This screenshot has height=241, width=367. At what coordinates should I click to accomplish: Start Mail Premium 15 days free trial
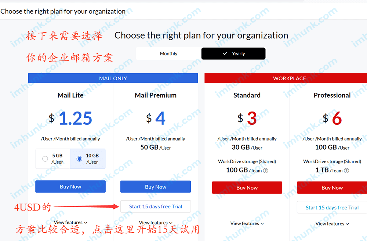pos(156,207)
